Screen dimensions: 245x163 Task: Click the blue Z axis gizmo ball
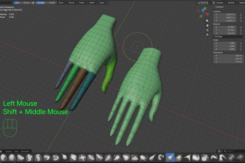point(203,10)
